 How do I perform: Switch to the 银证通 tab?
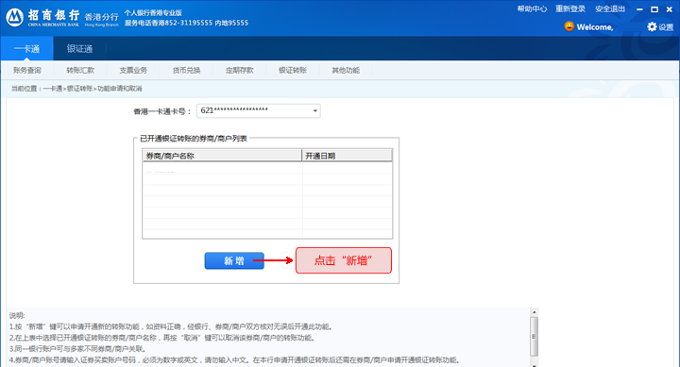click(79, 48)
